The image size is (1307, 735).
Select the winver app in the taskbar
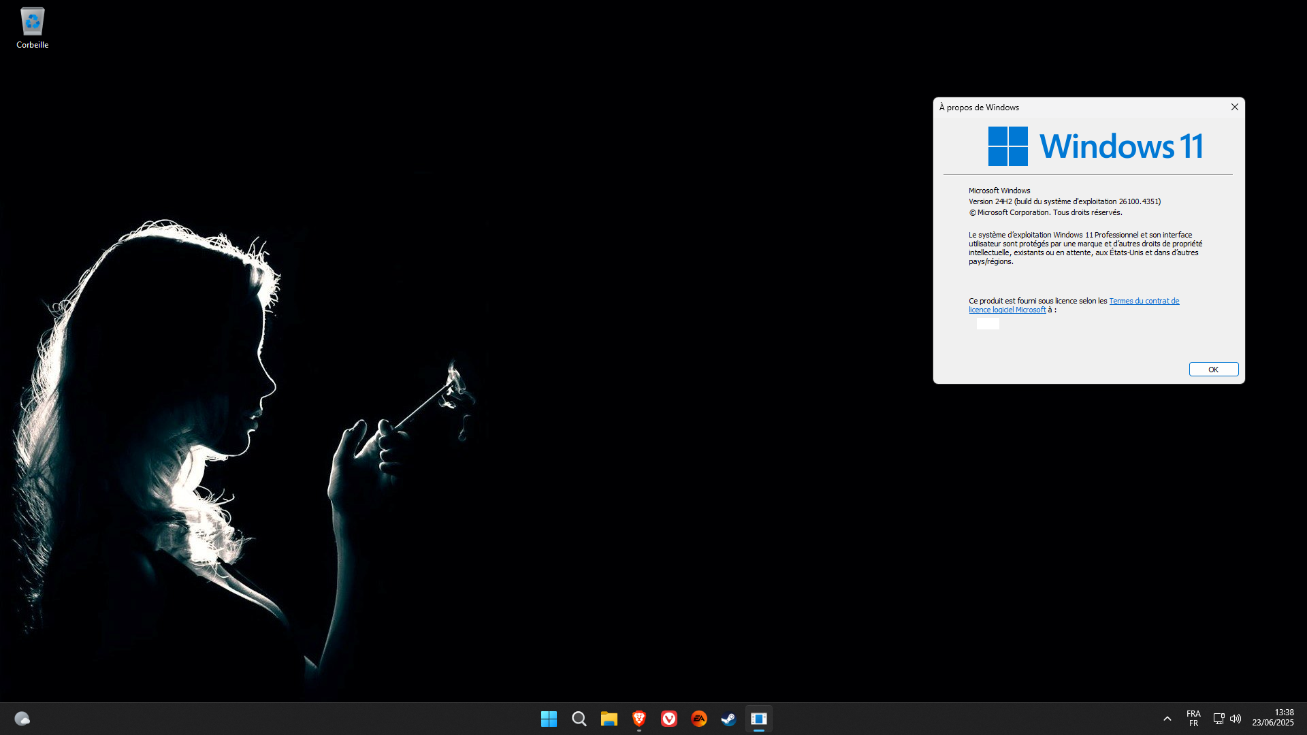[758, 719]
